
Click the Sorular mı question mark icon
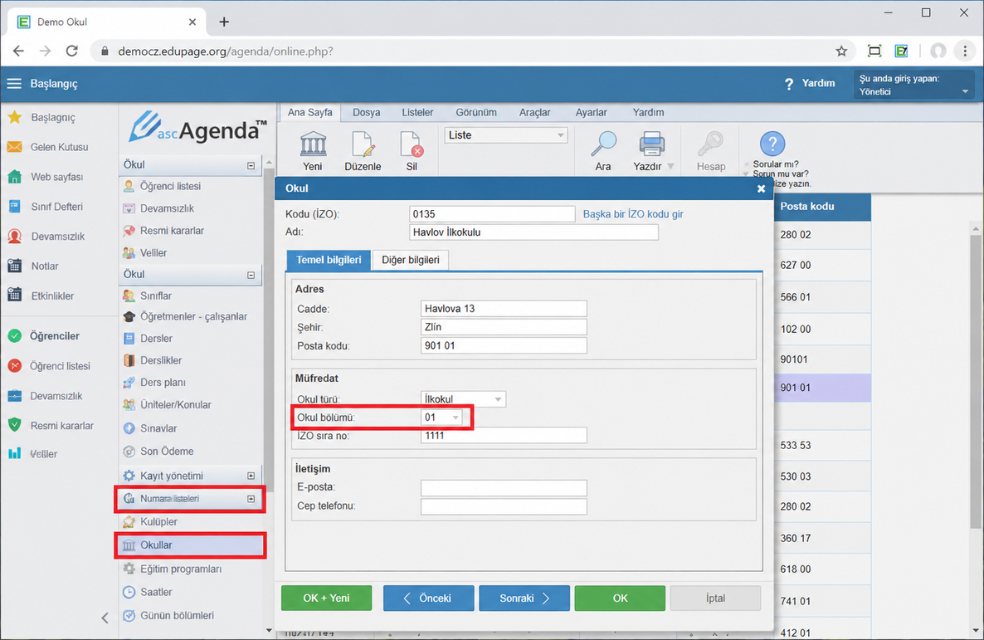click(x=772, y=144)
